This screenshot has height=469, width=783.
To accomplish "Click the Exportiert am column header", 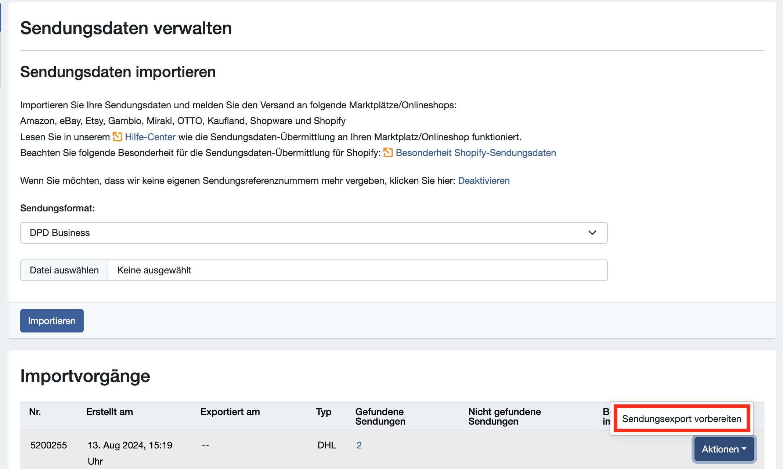I will click(x=230, y=412).
